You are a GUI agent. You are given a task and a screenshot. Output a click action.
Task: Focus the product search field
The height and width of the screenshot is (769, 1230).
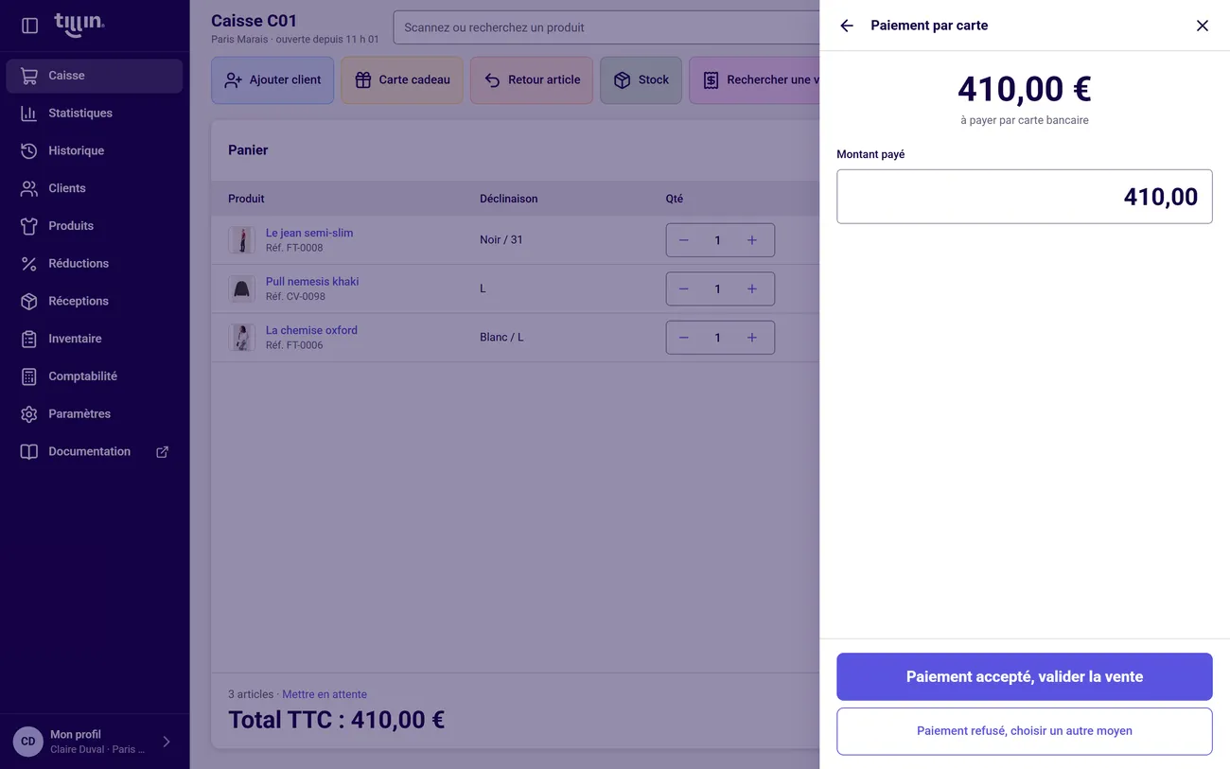click(x=606, y=27)
